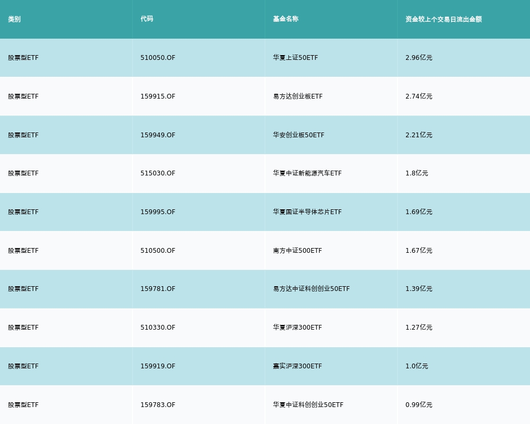Image resolution: width=530 pixels, height=424 pixels.
Task: Click 股票型ETF in the 510330.OF row
Action: coord(23,328)
